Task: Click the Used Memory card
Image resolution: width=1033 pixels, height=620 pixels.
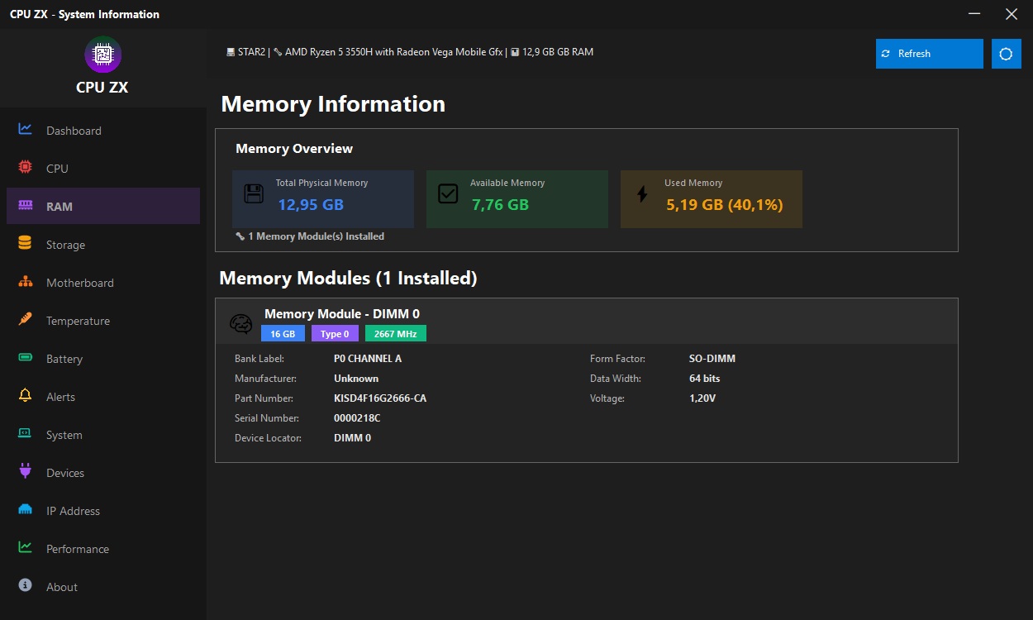Action: 711,199
